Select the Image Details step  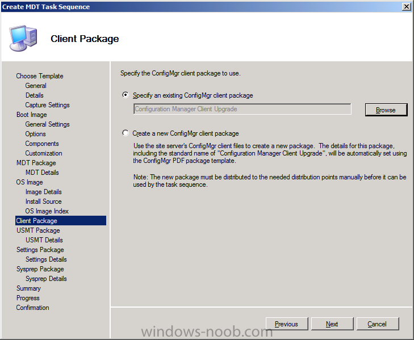(x=44, y=192)
